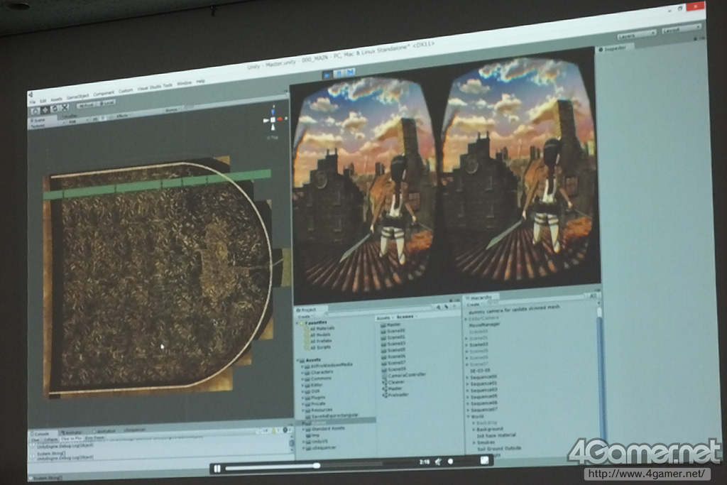Switch to the Scene tab
The image size is (727, 485).
coord(38,120)
